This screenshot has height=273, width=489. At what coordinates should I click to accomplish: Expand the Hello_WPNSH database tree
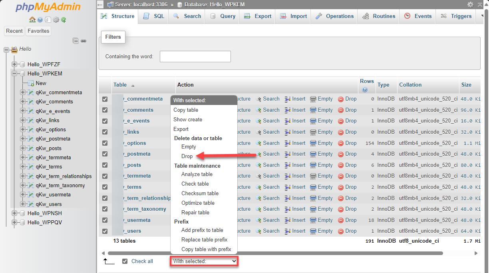[x=14, y=213]
